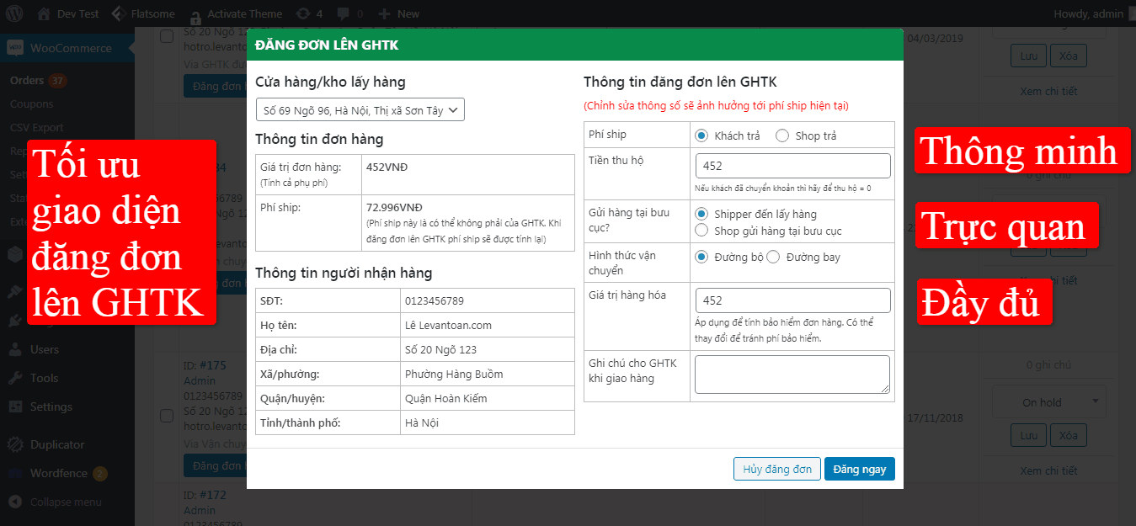Open the CSV Export submenu

[37, 128]
